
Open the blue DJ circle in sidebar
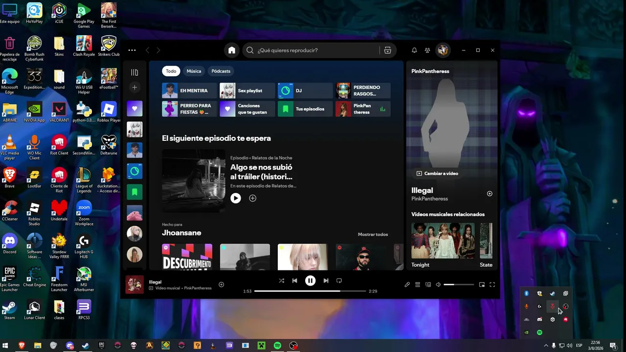click(134, 171)
